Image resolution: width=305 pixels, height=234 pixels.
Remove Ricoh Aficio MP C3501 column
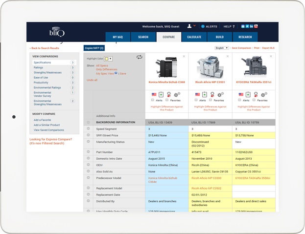tap(228, 56)
